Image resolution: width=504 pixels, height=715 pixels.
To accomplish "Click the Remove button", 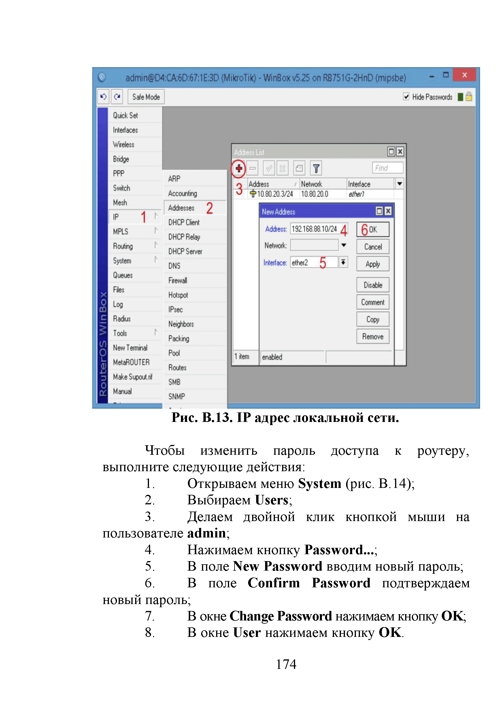I will tap(373, 336).
